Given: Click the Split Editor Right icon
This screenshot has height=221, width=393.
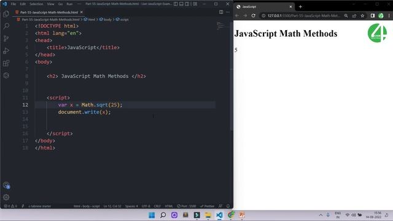Looking at the screenshot, I should (x=221, y=12).
